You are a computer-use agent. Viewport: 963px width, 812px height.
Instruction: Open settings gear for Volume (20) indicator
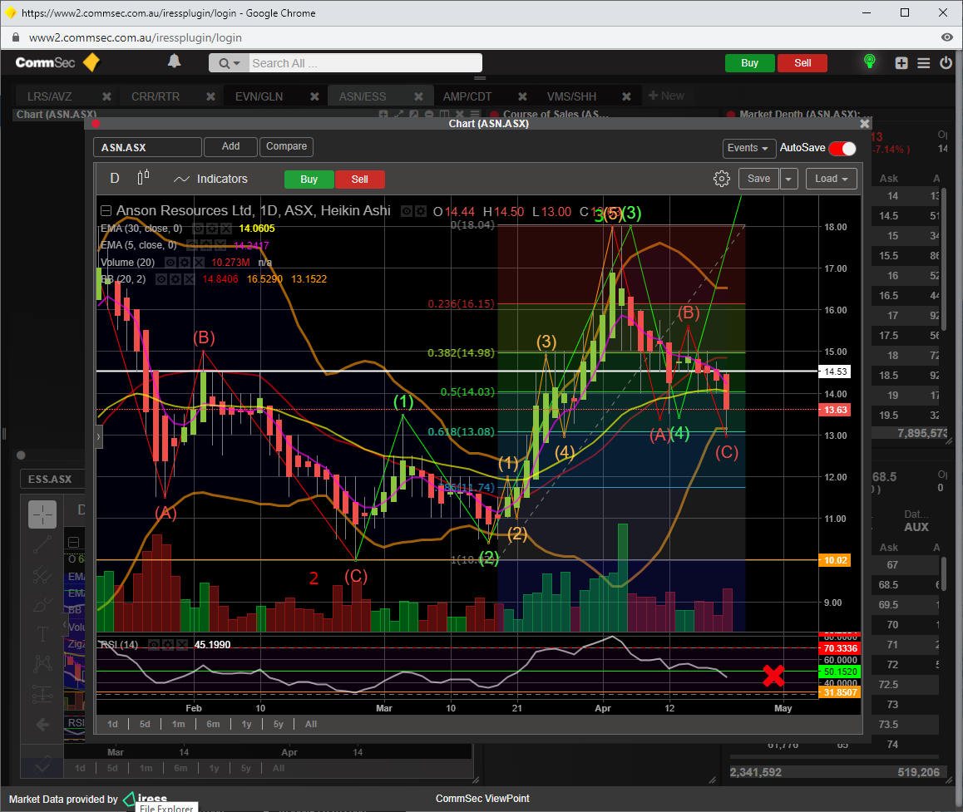[x=185, y=262]
